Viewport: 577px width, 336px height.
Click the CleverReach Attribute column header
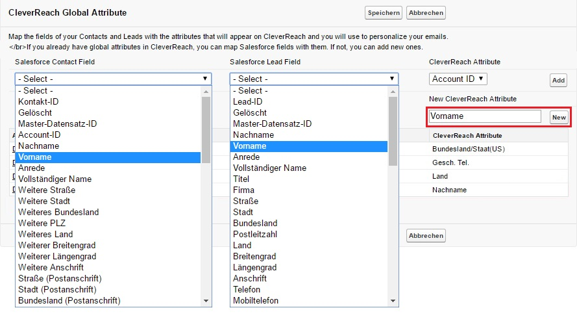pos(498,136)
